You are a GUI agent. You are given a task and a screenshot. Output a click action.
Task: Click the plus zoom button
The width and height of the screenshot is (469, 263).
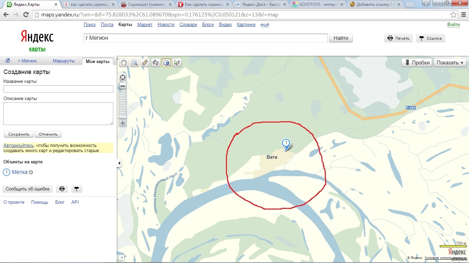123,123
